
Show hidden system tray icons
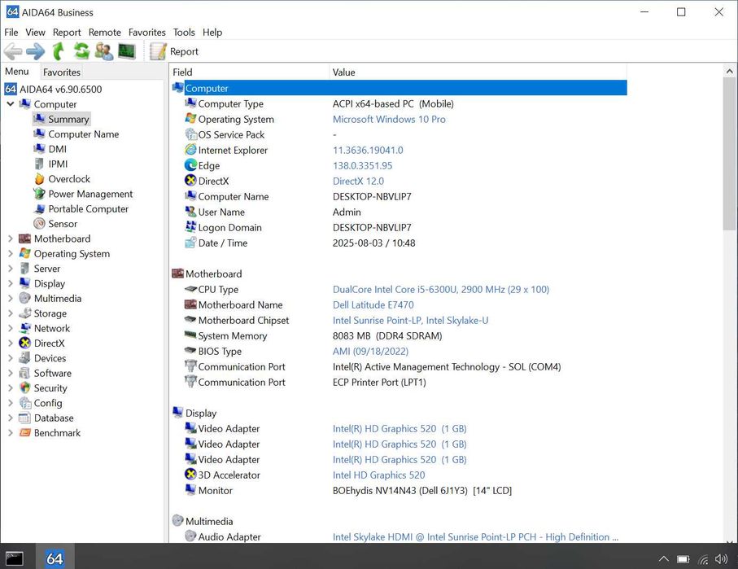664,559
